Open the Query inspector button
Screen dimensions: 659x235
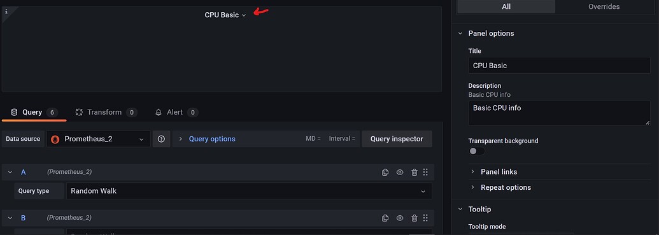[x=397, y=139]
